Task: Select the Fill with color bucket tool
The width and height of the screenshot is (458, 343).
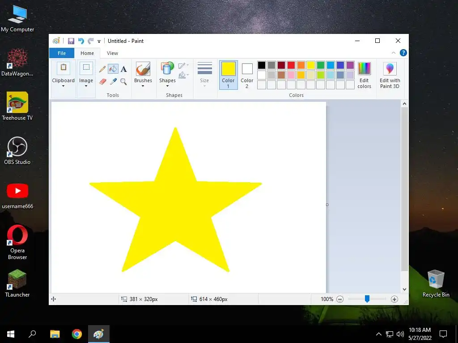Action: click(x=113, y=69)
